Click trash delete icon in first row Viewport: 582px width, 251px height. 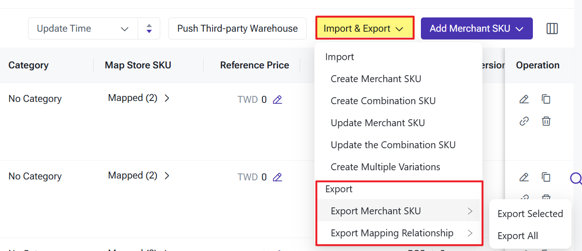tap(546, 121)
